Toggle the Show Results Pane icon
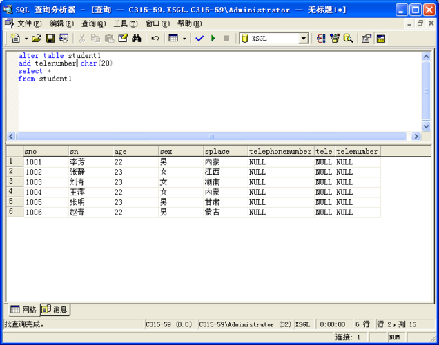The width and height of the screenshot is (439, 345). pyautogui.click(x=381, y=39)
